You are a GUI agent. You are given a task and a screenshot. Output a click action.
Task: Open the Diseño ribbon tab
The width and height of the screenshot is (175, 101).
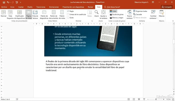pos(30,7)
